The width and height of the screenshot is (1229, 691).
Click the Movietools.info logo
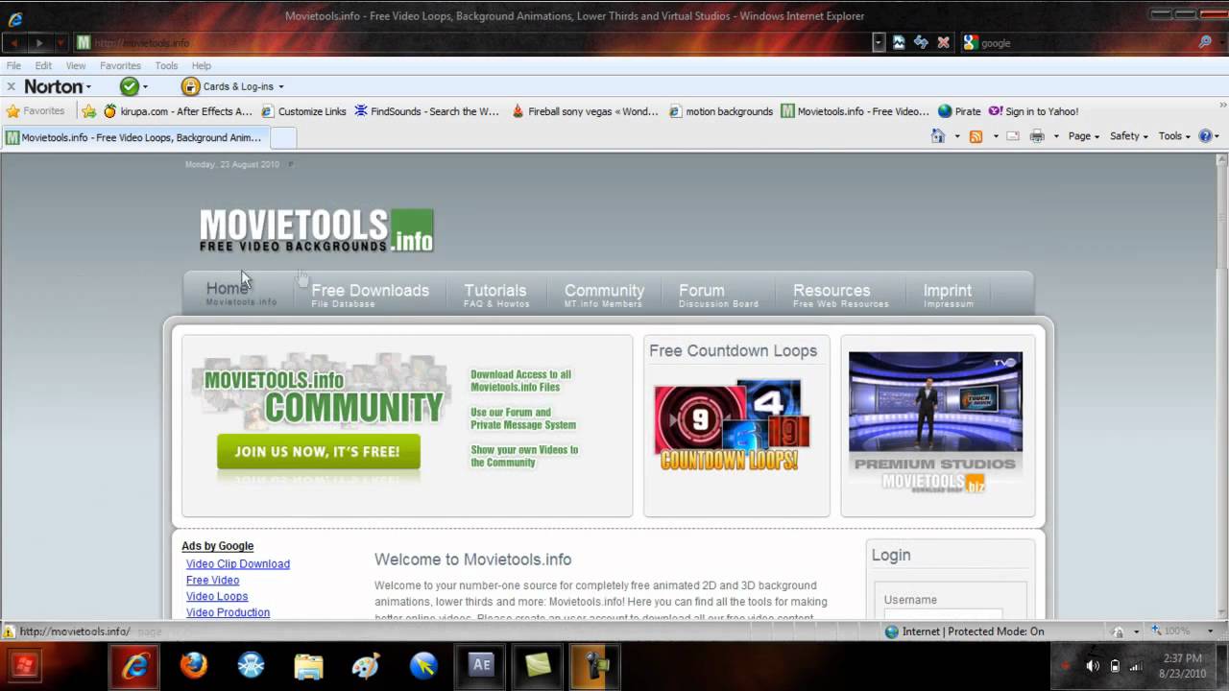(x=316, y=230)
